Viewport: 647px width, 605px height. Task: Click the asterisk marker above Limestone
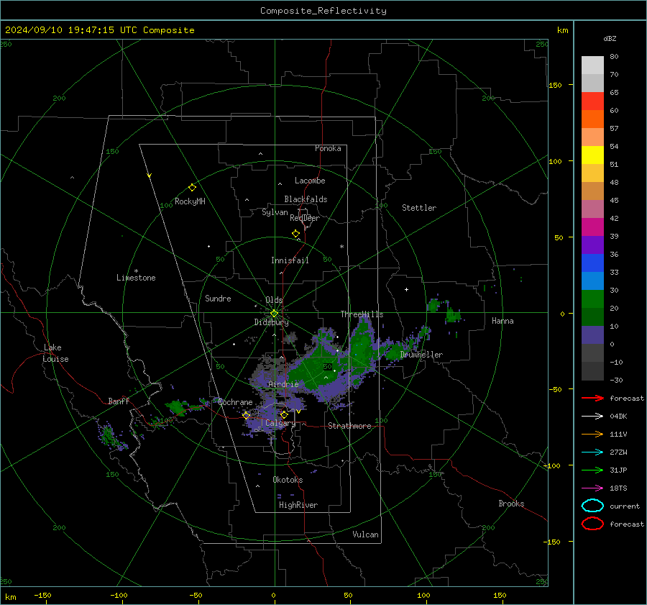(136, 271)
